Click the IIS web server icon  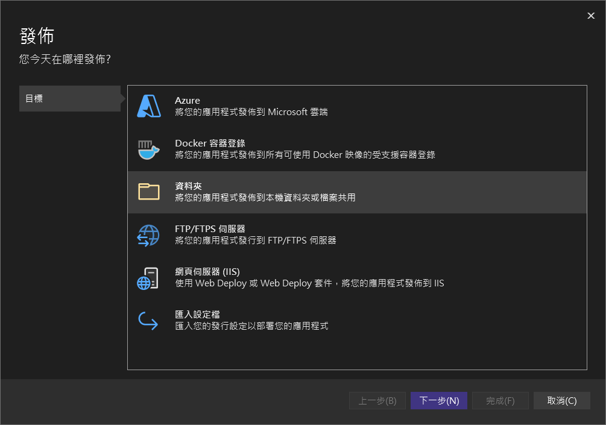(x=148, y=278)
